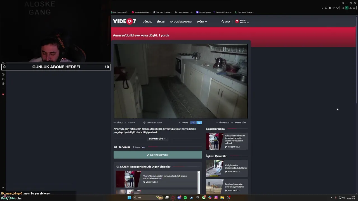The height and width of the screenshot is (201, 358).
Task: Open browser extensions cube icon
Action: [x=343, y=8]
